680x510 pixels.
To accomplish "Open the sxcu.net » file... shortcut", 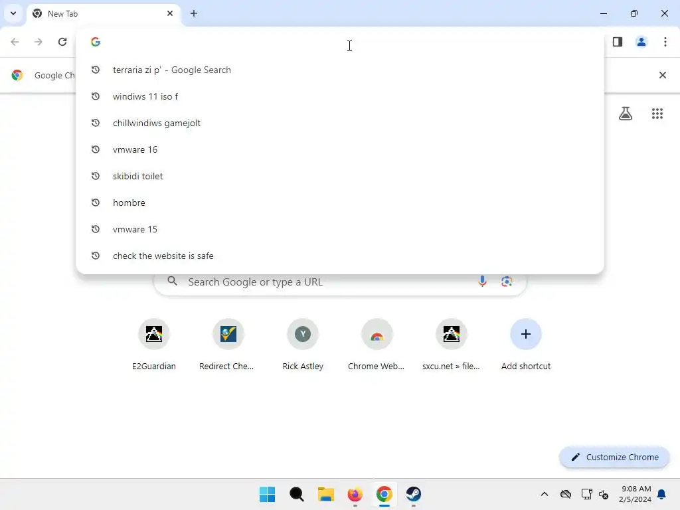I will 452,345.
